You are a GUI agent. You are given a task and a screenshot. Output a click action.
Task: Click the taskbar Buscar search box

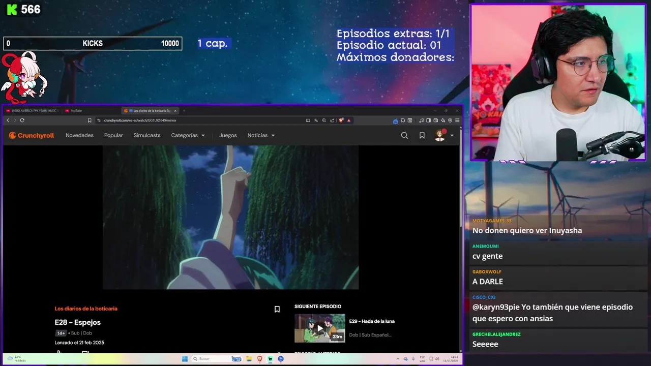pos(216,359)
